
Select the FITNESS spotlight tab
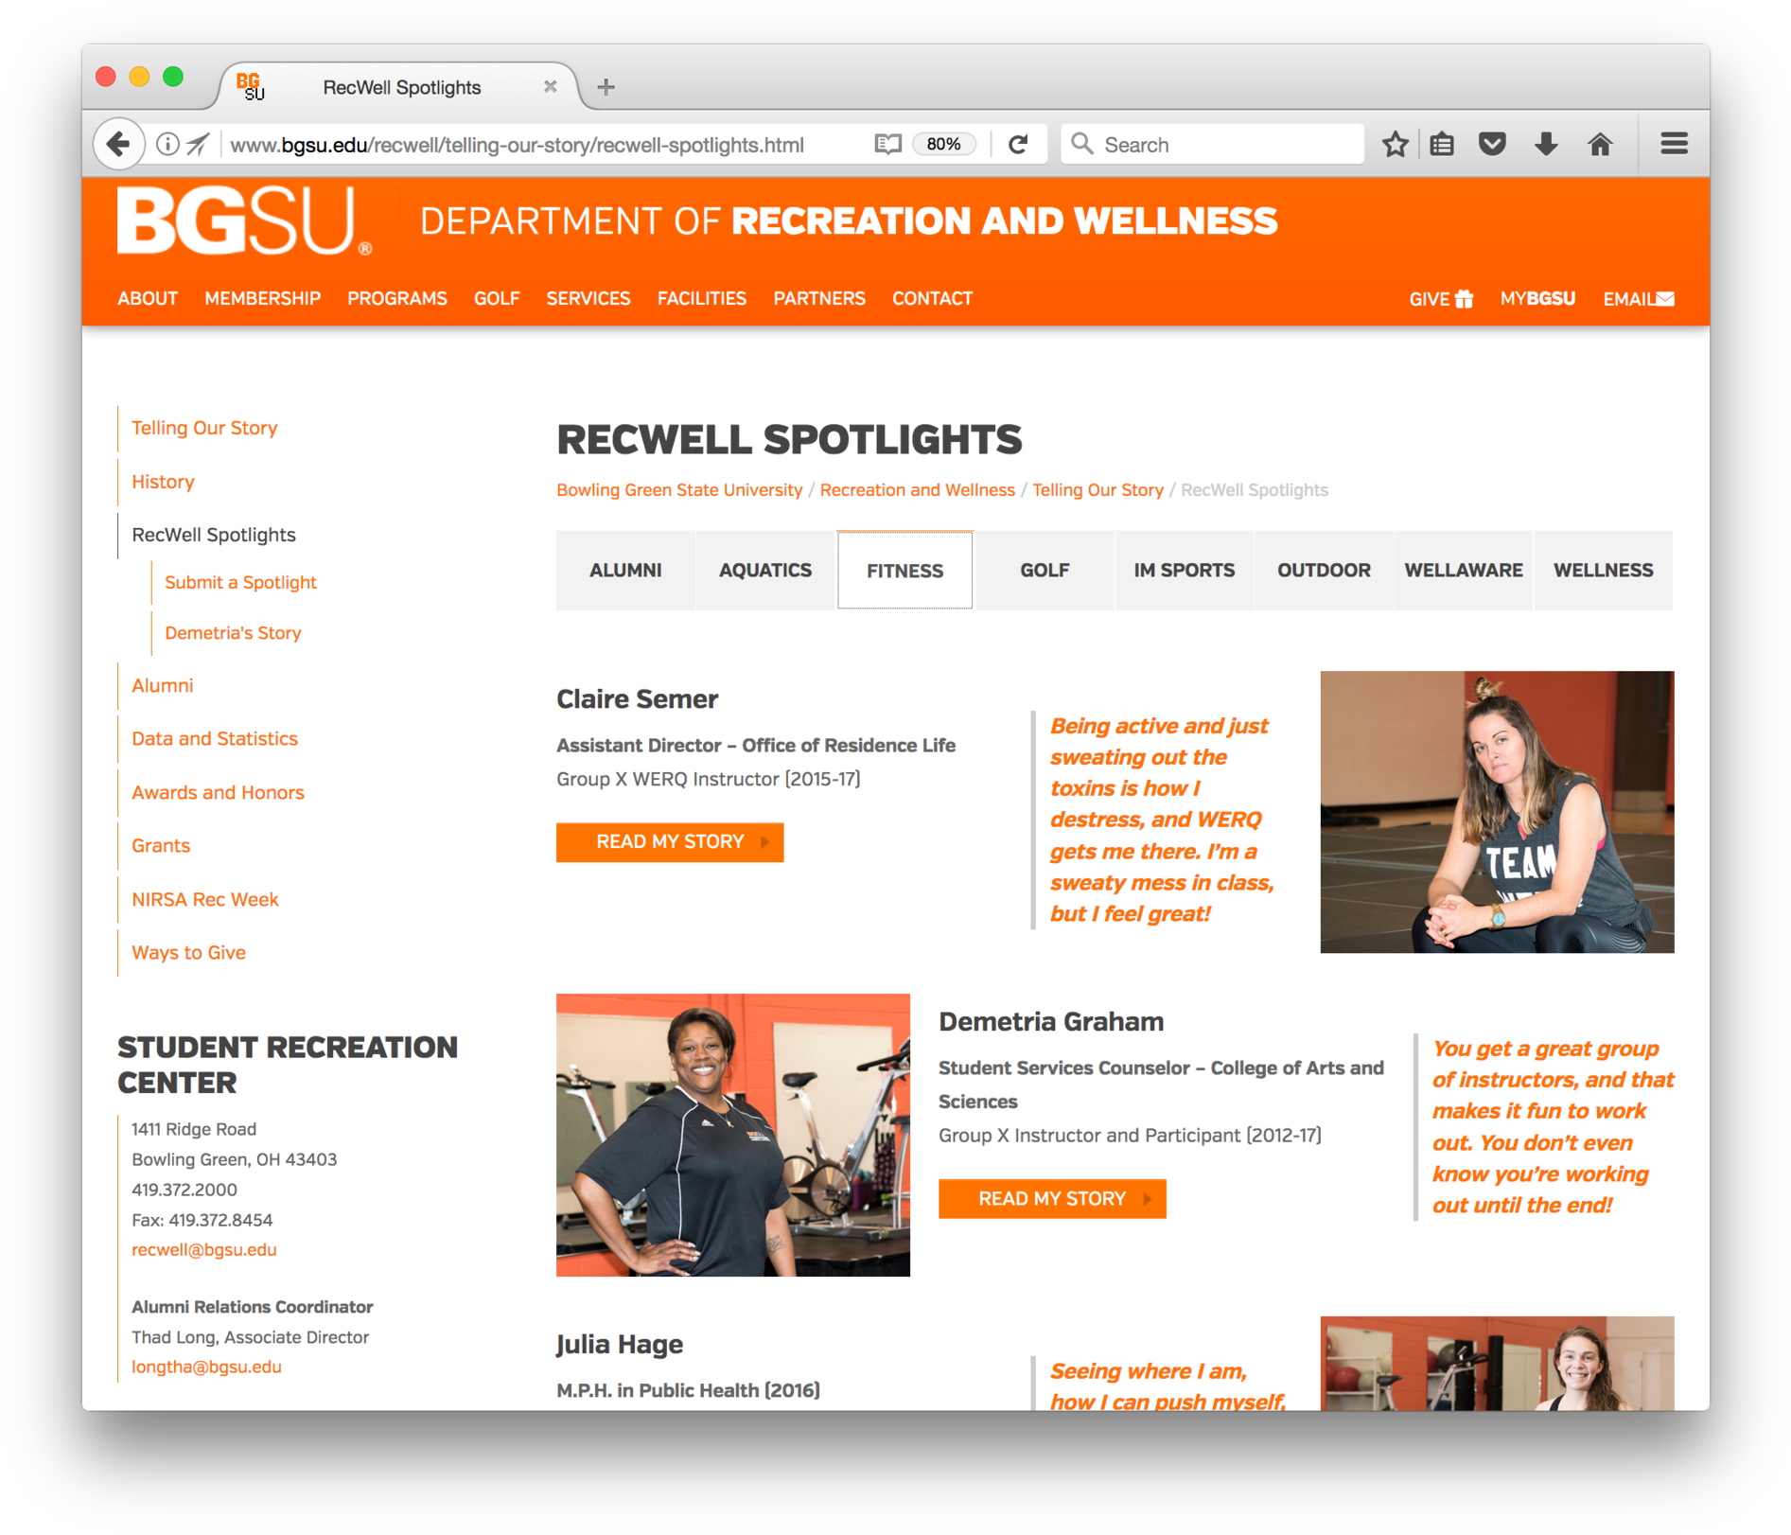pyautogui.click(x=905, y=571)
